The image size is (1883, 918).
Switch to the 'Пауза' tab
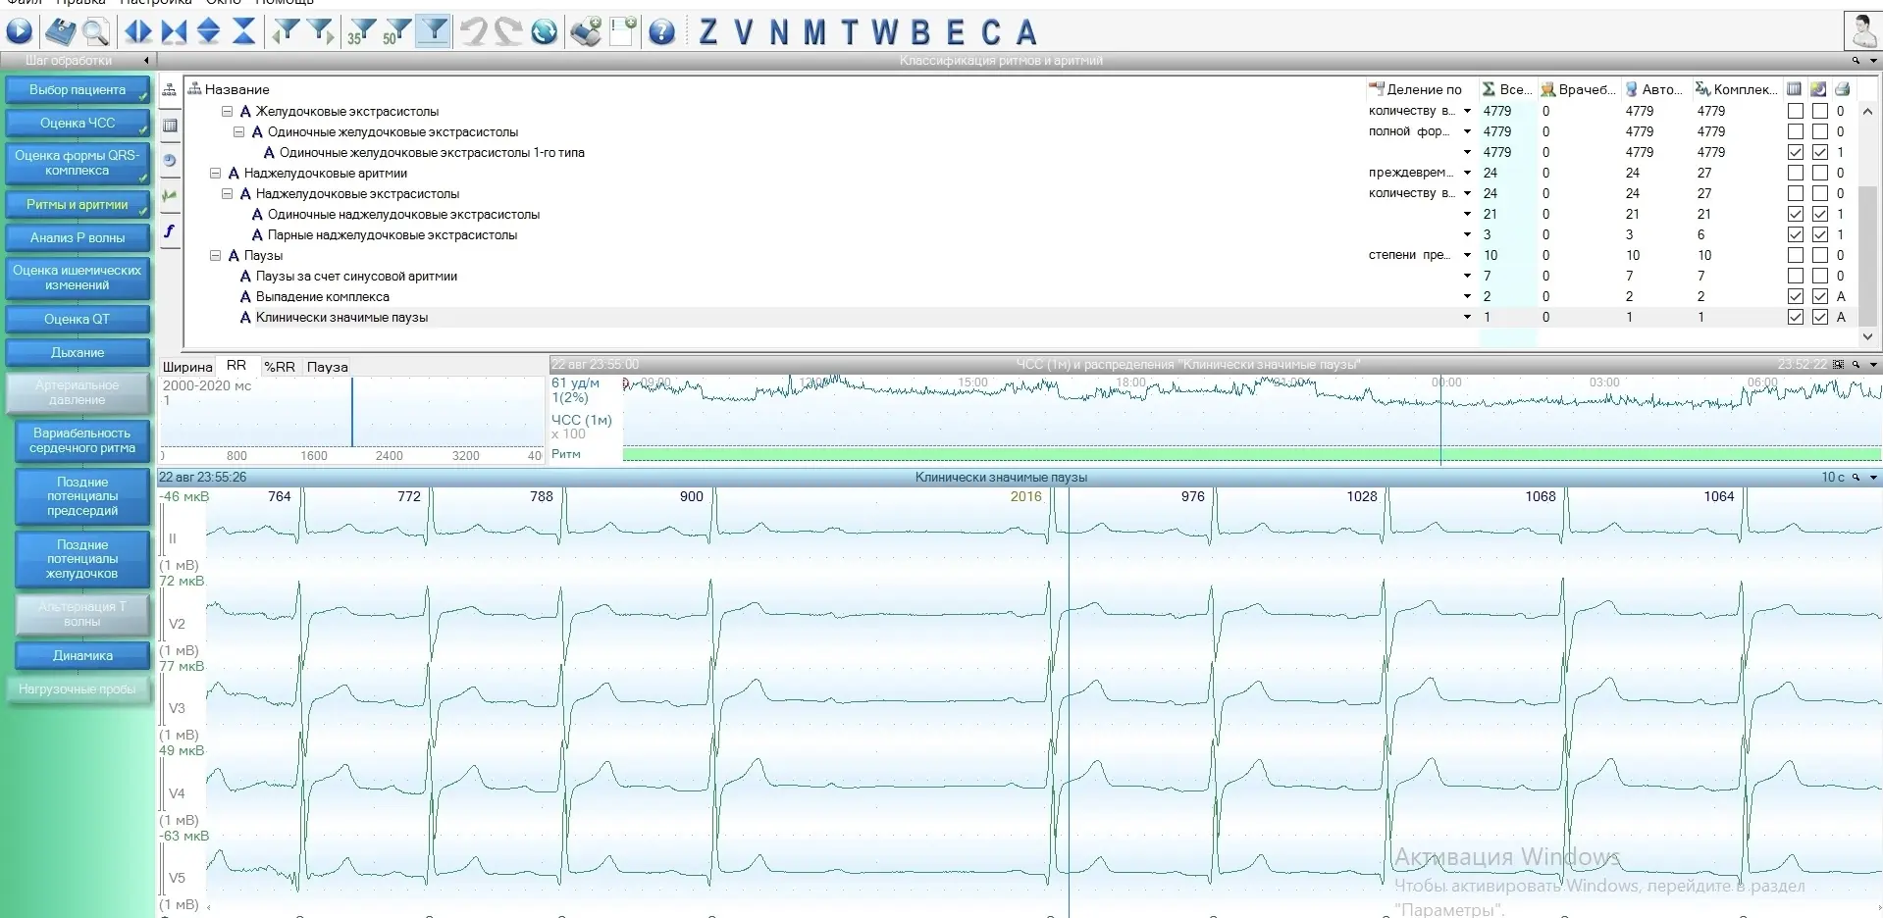328,366
